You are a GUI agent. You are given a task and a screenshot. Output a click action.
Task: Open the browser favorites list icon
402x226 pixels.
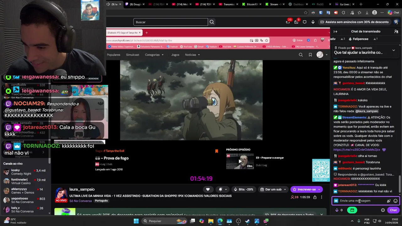click(x=359, y=13)
